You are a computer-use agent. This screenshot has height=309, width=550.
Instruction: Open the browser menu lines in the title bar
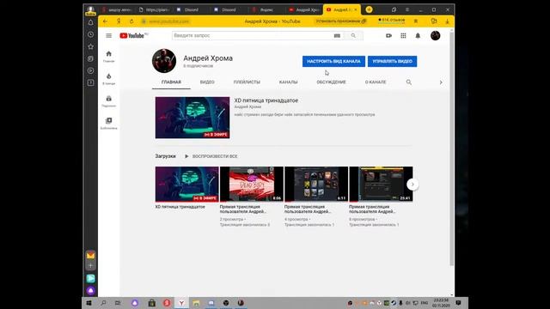pos(406,9)
